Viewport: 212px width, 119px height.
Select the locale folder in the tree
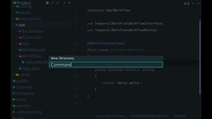coord(25,13)
